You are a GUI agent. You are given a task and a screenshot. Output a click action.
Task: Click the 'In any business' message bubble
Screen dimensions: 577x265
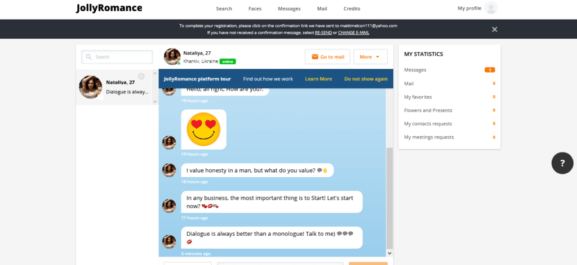tap(272, 202)
